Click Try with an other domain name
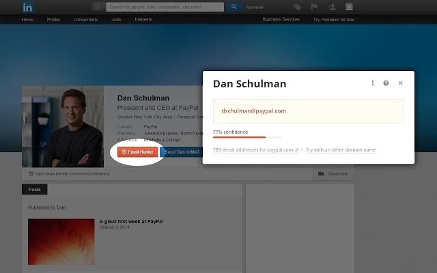The height and width of the screenshot is (273, 437). 341,150
